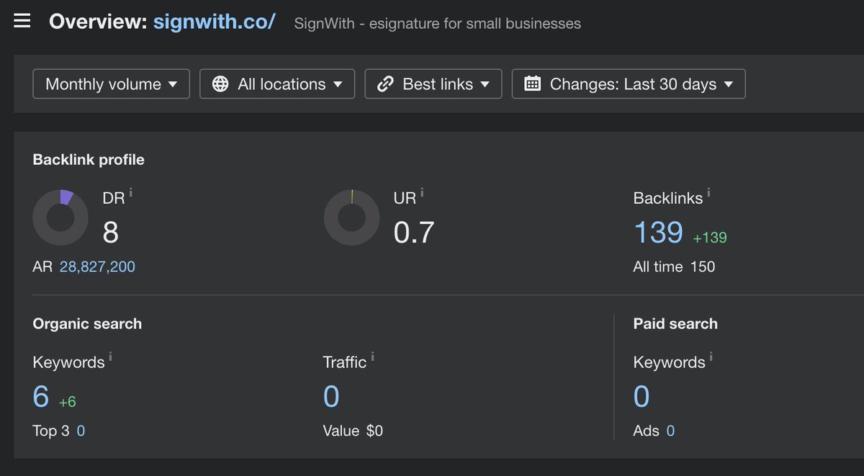Open the Top 3 value 0
This screenshot has height=476, width=864.
(x=81, y=431)
